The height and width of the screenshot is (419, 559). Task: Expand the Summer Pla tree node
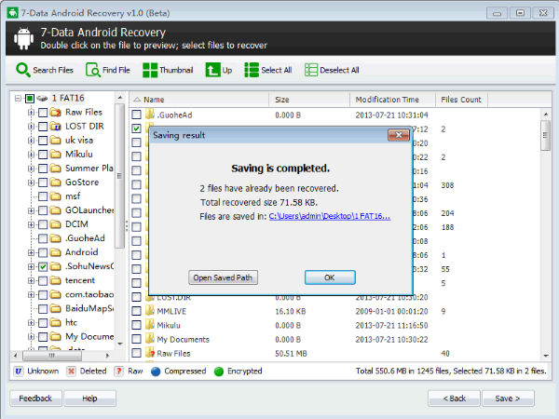tap(31, 169)
